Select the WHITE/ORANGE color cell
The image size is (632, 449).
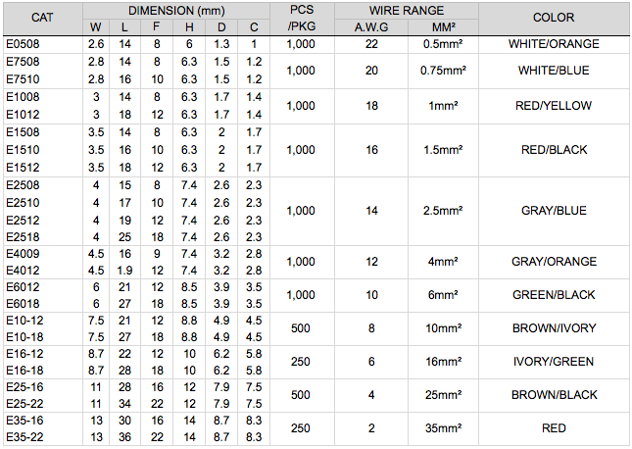(x=554, y=44)
